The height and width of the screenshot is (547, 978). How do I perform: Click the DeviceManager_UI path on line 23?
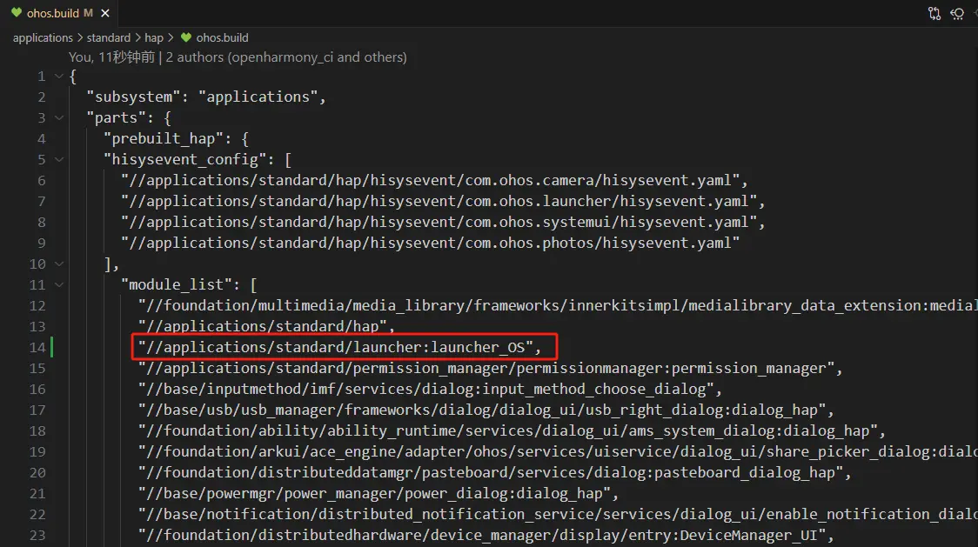pyautogui.click(x=482, y=536)
